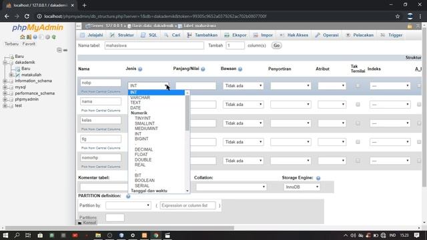Open the navigation settings gear icon

click(47, 37)
